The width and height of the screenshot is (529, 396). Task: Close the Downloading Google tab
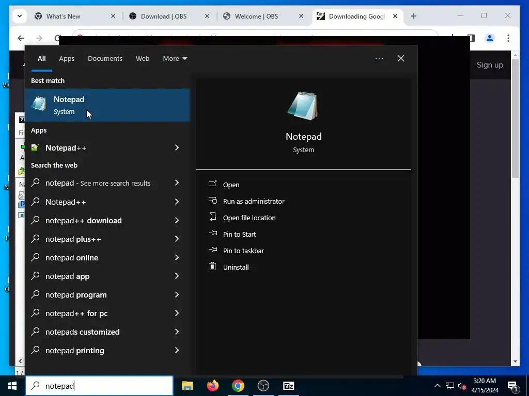pyautogui.click(x=395, y=16)
